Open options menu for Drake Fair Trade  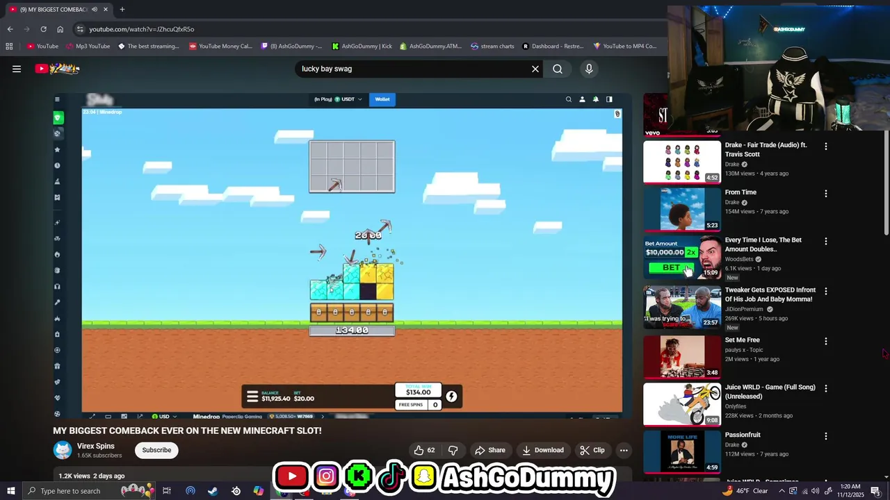pyautogui.click(x=826, y=147)
